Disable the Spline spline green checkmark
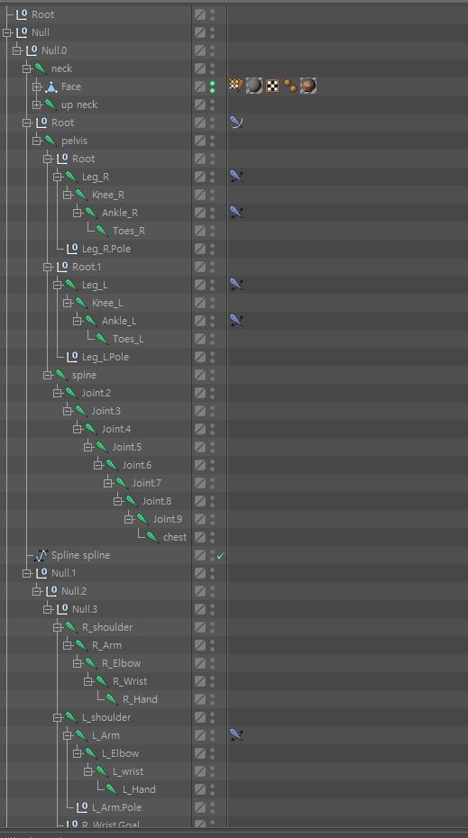This screenshot has width=468, height=838. point(220,556)
